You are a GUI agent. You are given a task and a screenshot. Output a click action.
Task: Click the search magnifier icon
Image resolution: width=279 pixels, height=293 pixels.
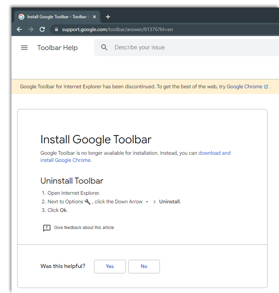tap(104, 48)
